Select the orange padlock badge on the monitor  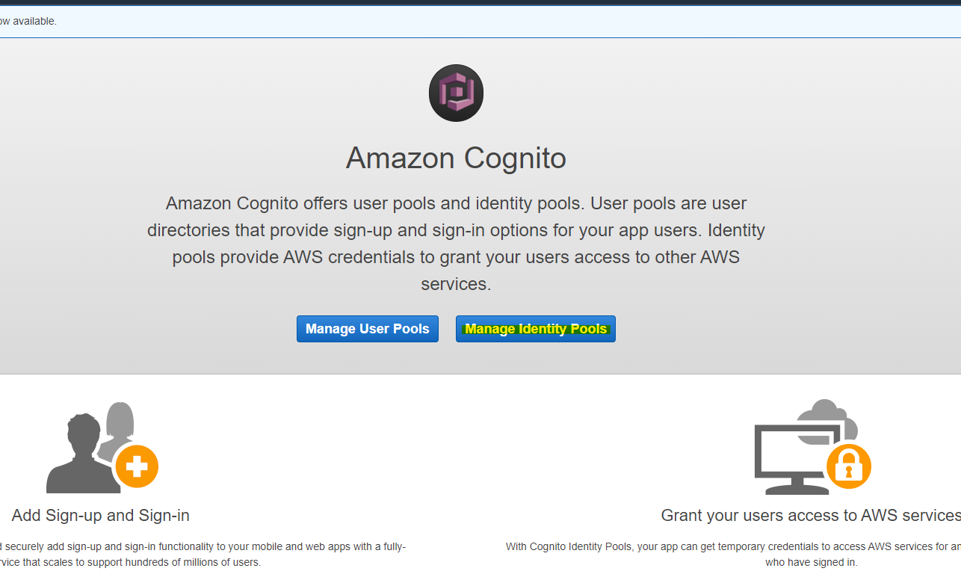pos(850,466)
